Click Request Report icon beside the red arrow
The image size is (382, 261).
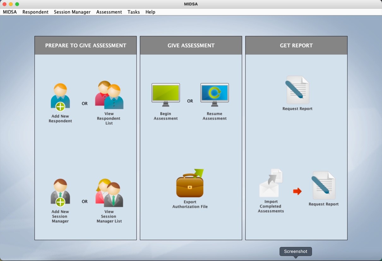point(324,186)
